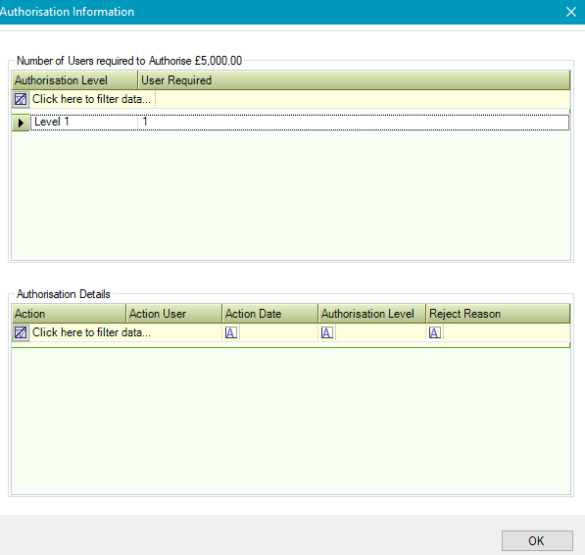Click the filter icon in the top grid

[x=21, y=99]
